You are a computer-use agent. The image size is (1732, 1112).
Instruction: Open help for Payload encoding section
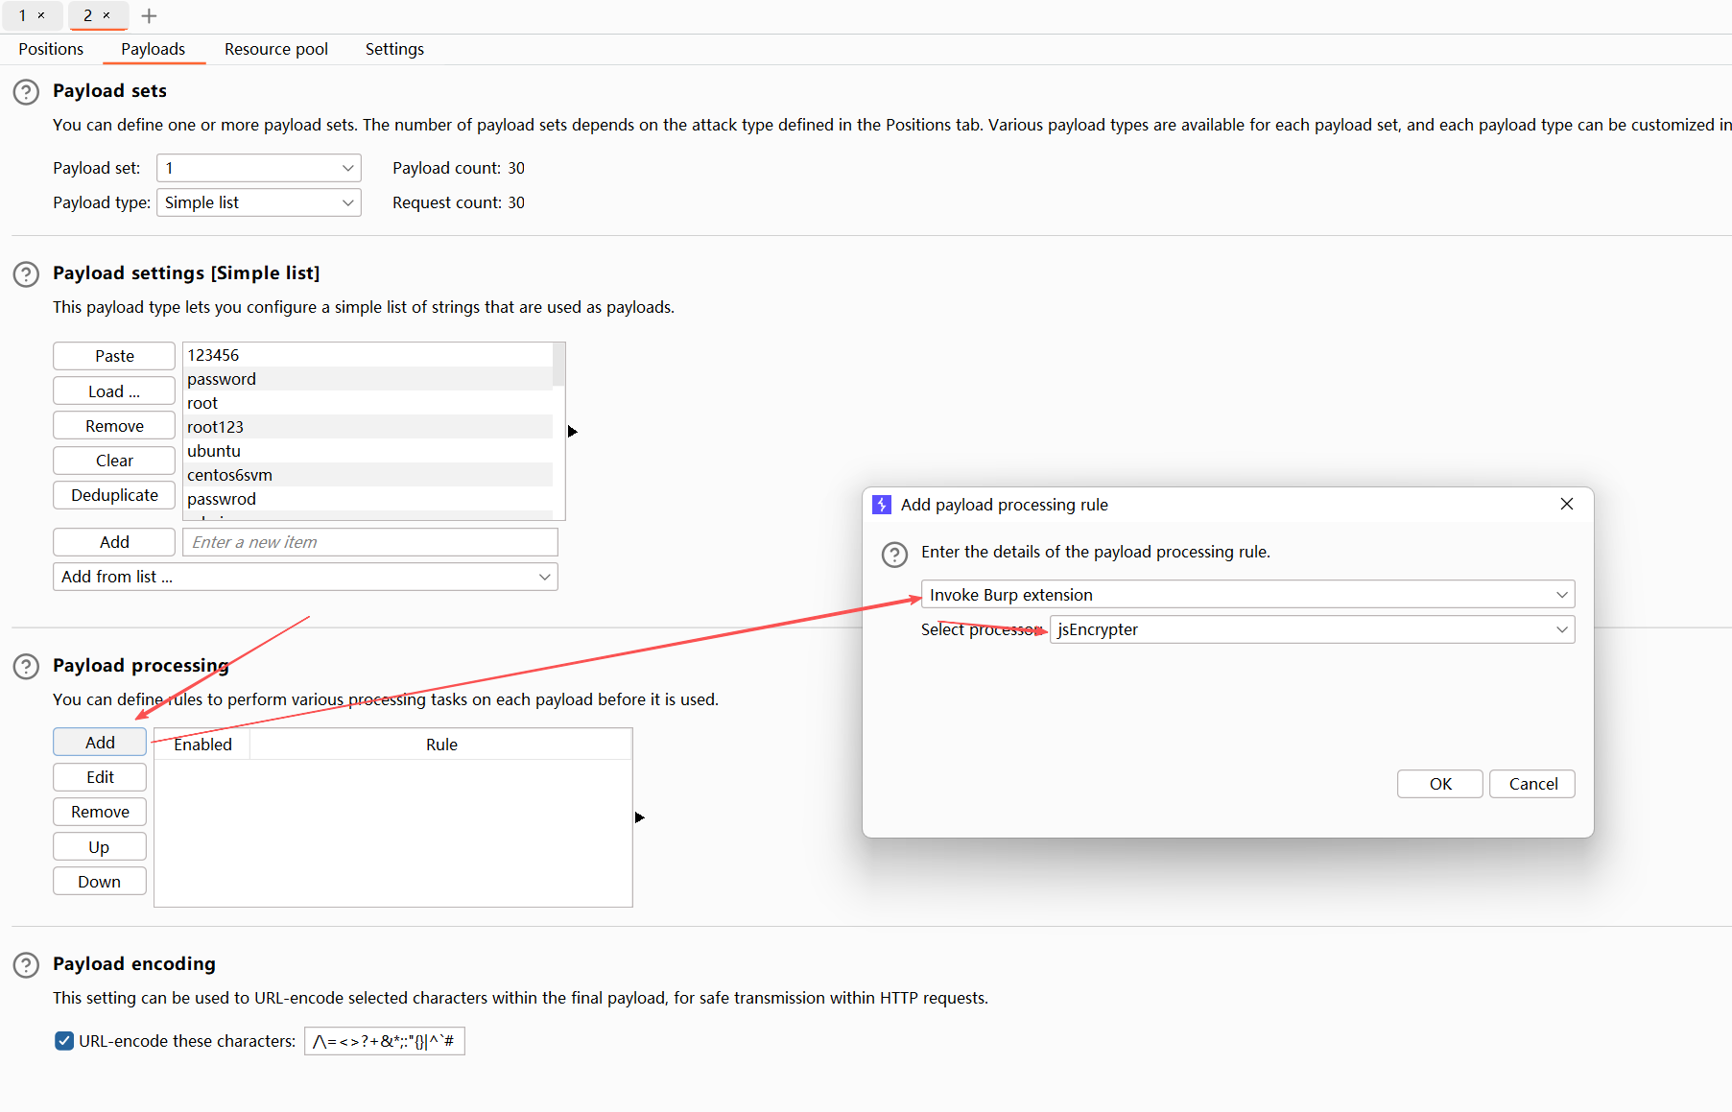[x=26, y=965]
